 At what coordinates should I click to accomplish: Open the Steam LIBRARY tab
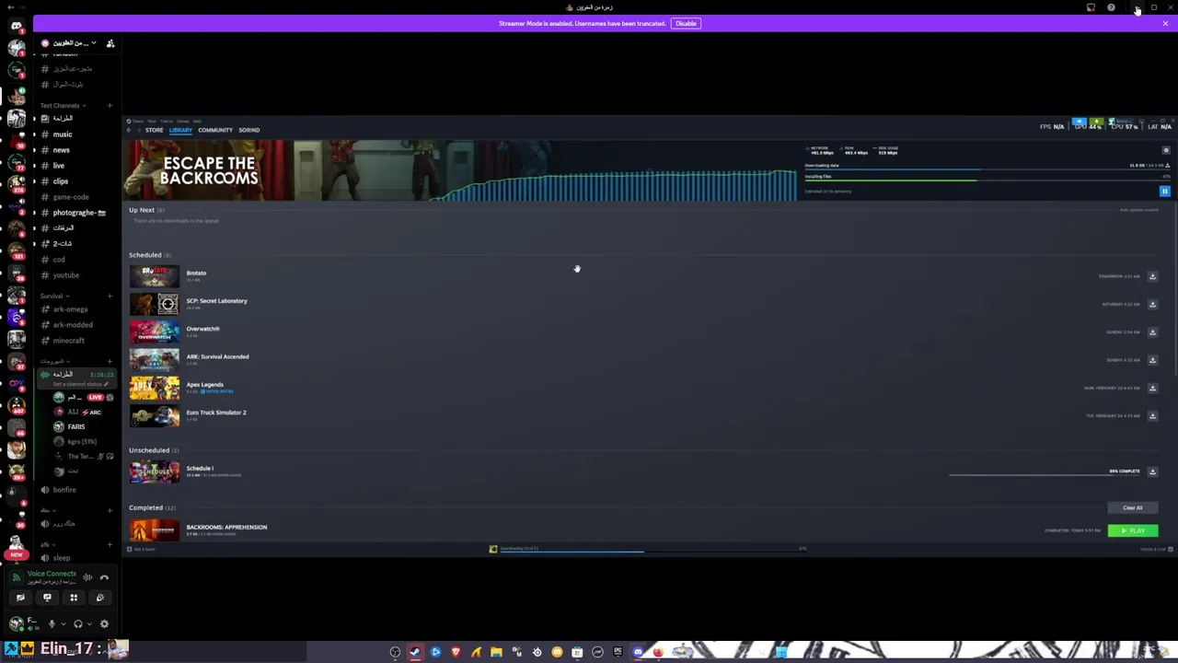pos(180,130)
